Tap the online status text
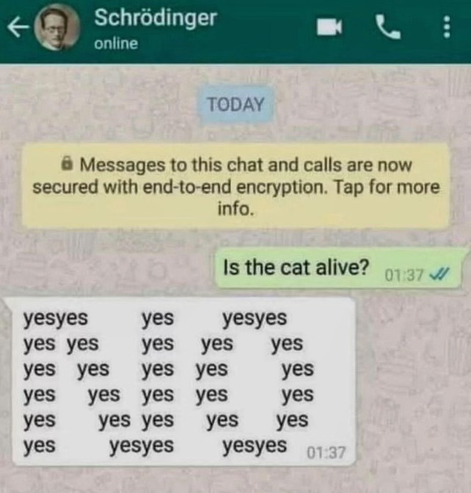This screenshot has height=493, width=471. (x=116, y=43)
